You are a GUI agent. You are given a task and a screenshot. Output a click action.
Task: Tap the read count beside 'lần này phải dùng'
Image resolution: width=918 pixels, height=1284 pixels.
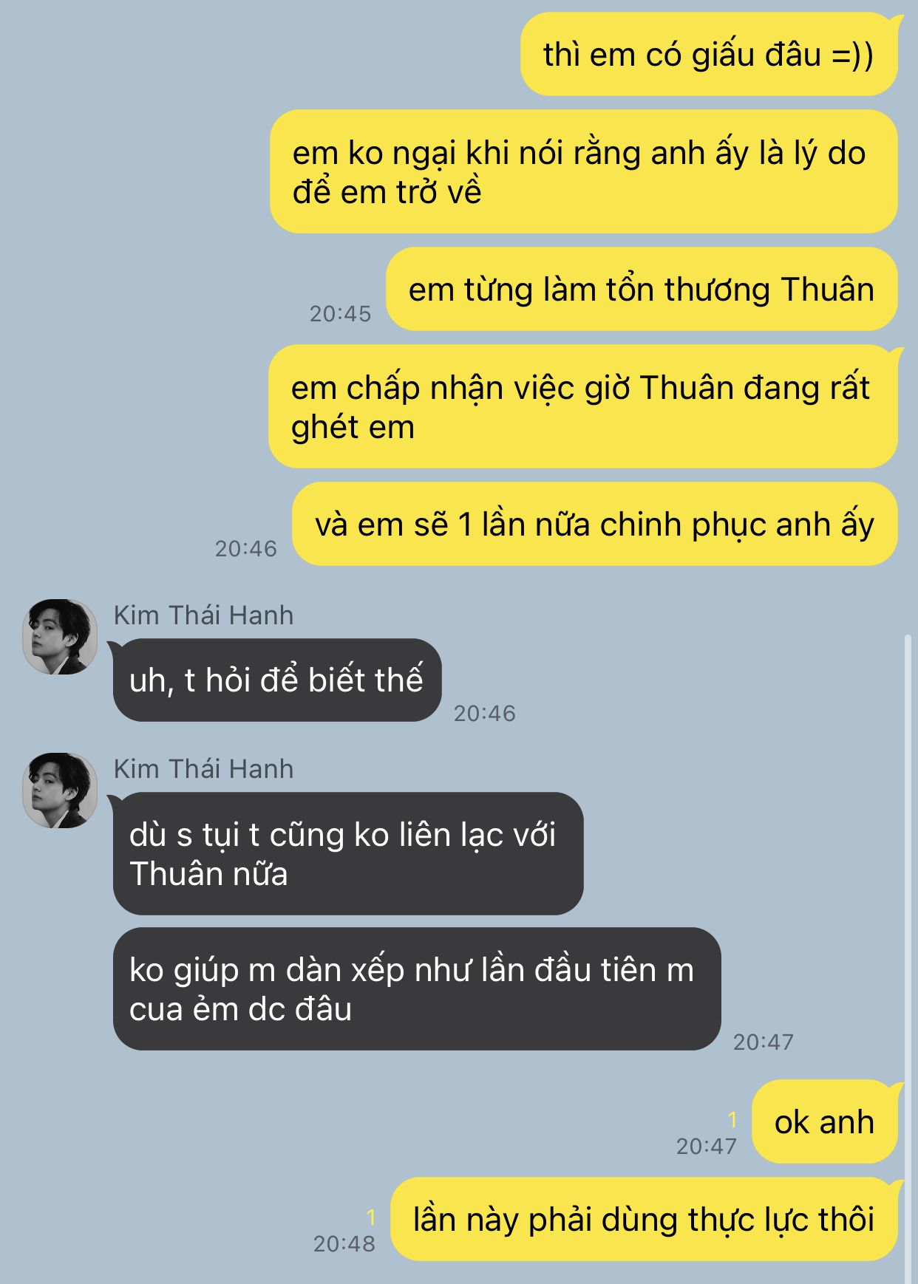tap(371, 1217)
